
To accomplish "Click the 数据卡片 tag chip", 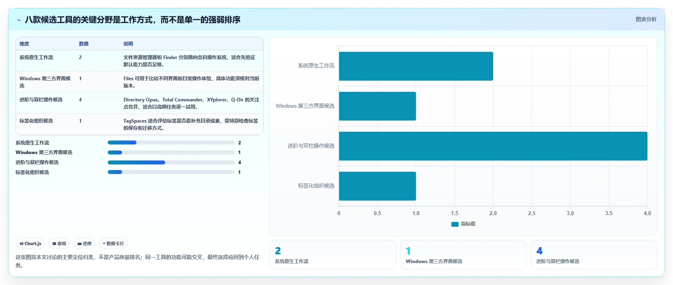I will [x=113, y=243].
